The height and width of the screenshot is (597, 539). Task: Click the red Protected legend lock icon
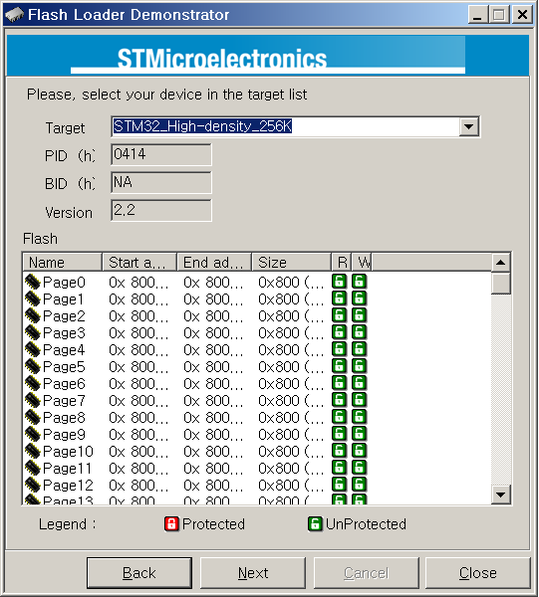(171, 524)
